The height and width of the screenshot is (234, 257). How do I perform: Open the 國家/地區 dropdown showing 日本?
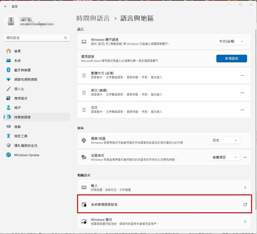[x=225, y=140]
